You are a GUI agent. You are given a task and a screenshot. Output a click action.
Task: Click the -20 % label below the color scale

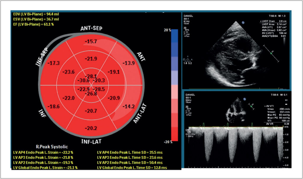coord(167,142)
